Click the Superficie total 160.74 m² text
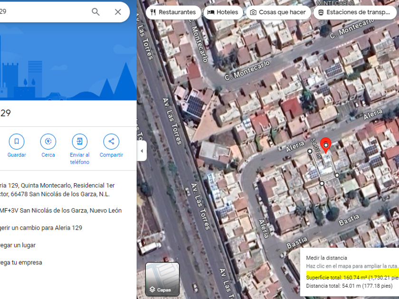399x299 pixels. (x=352, y=277)
